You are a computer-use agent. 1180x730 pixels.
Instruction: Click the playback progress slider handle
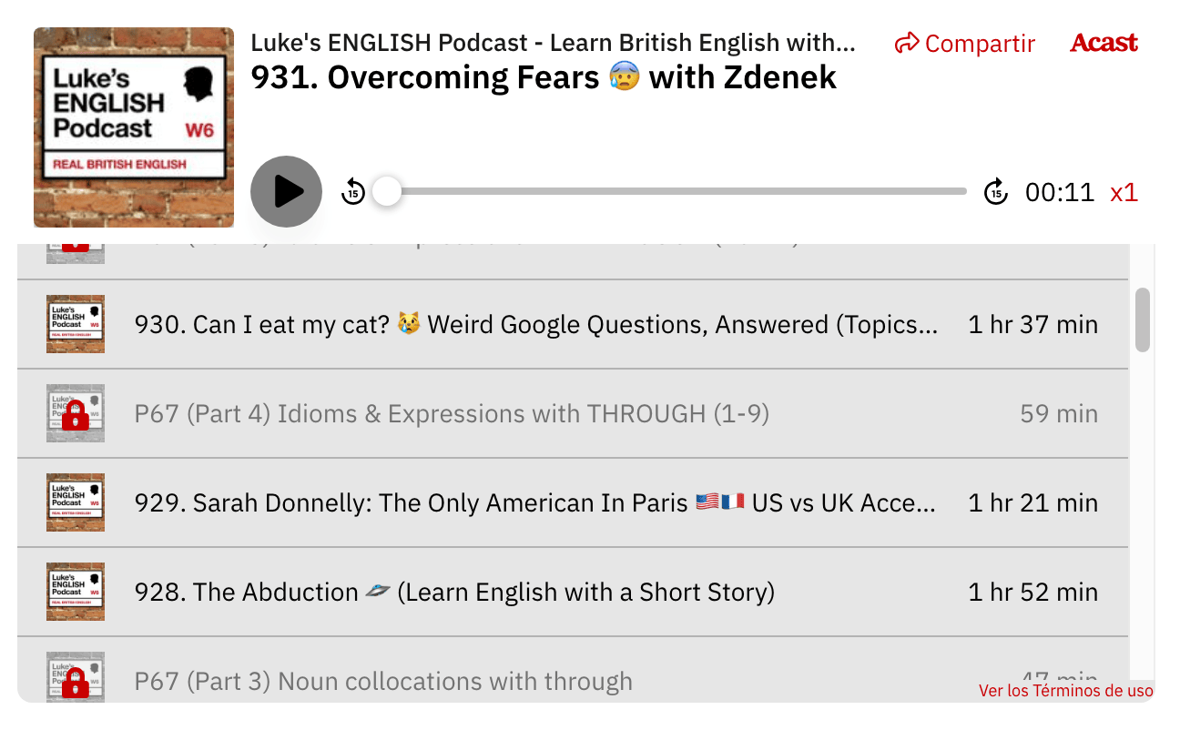coord(386,191)
